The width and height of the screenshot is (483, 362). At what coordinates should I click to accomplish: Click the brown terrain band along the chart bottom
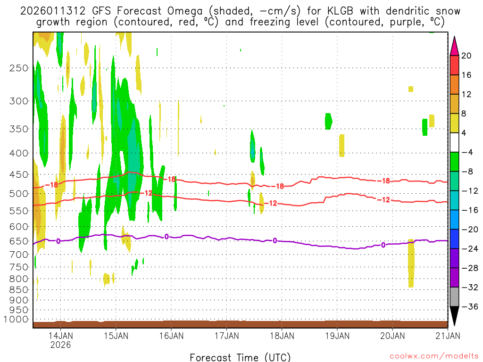(x=240, y=324)
